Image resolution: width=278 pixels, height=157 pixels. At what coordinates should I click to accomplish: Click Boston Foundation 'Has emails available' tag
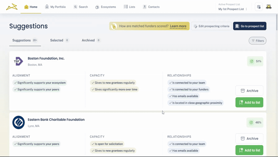tap(183, 96)
